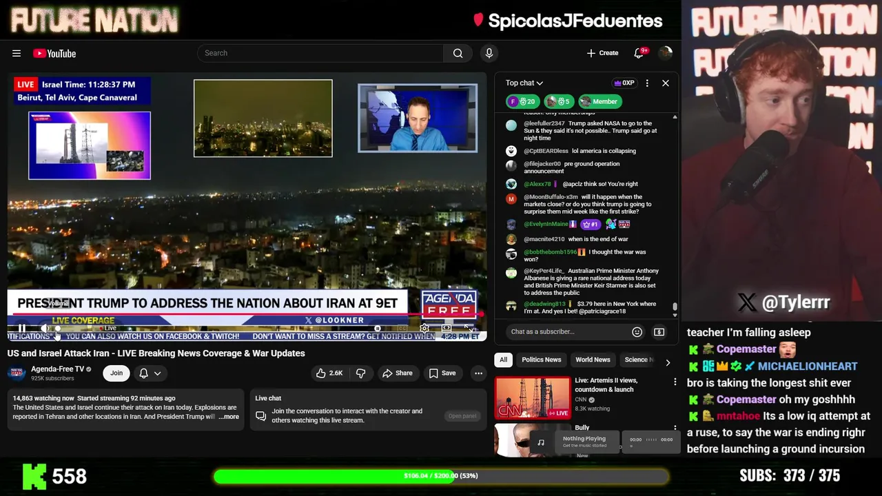Click the @KeyPer4Life_ chat username
Viewport: 882px width, 496px height.
[544, 271]
